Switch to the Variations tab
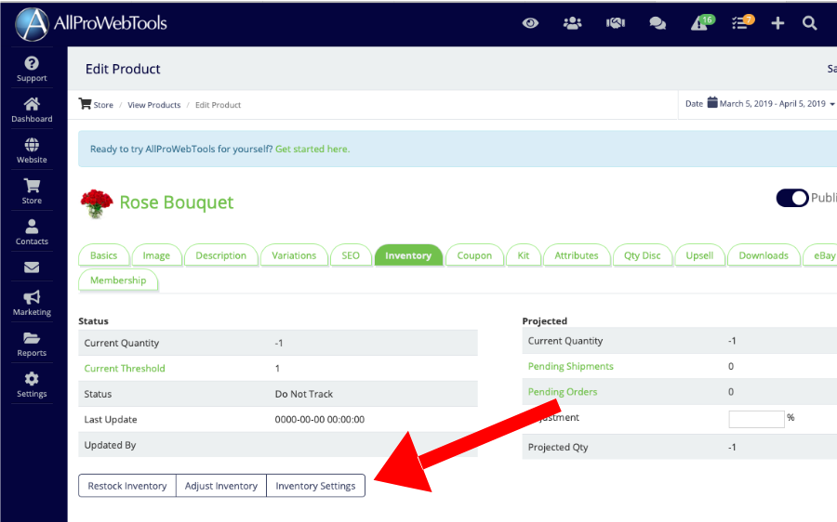Viewport: 837px width, 522px height. tap(294, 255)
